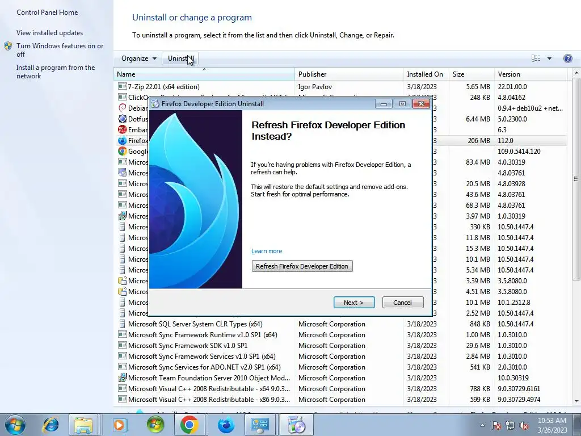The height and width of the screenshot is (436, 581).
Task: Sort the list by Publisher column
Action: [x=349, y=74]
